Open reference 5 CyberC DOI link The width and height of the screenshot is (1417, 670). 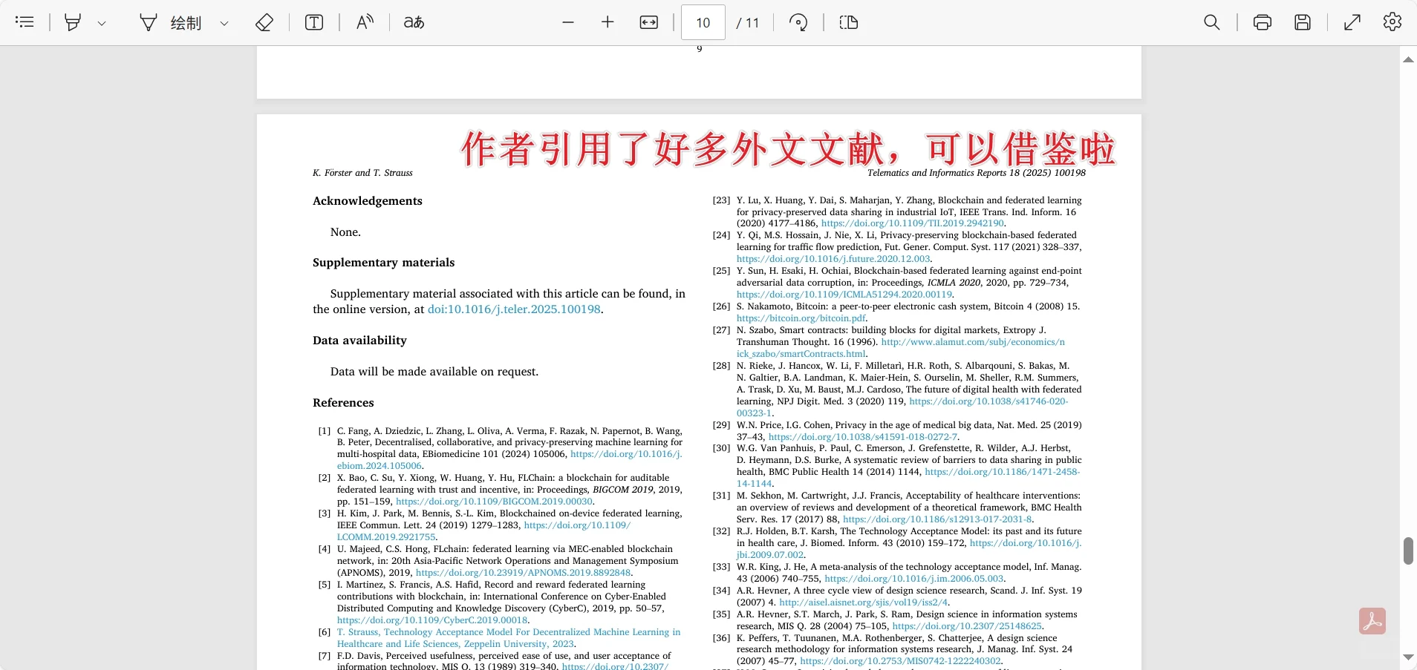coord(432,620)
